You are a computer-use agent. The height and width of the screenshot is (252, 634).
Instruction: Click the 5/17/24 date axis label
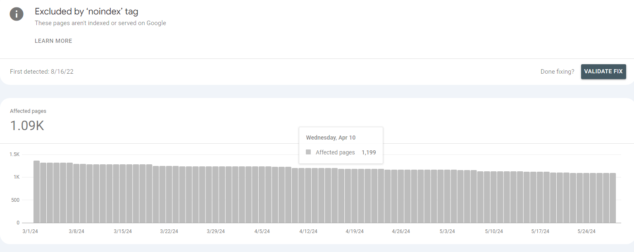click(540, 231)
